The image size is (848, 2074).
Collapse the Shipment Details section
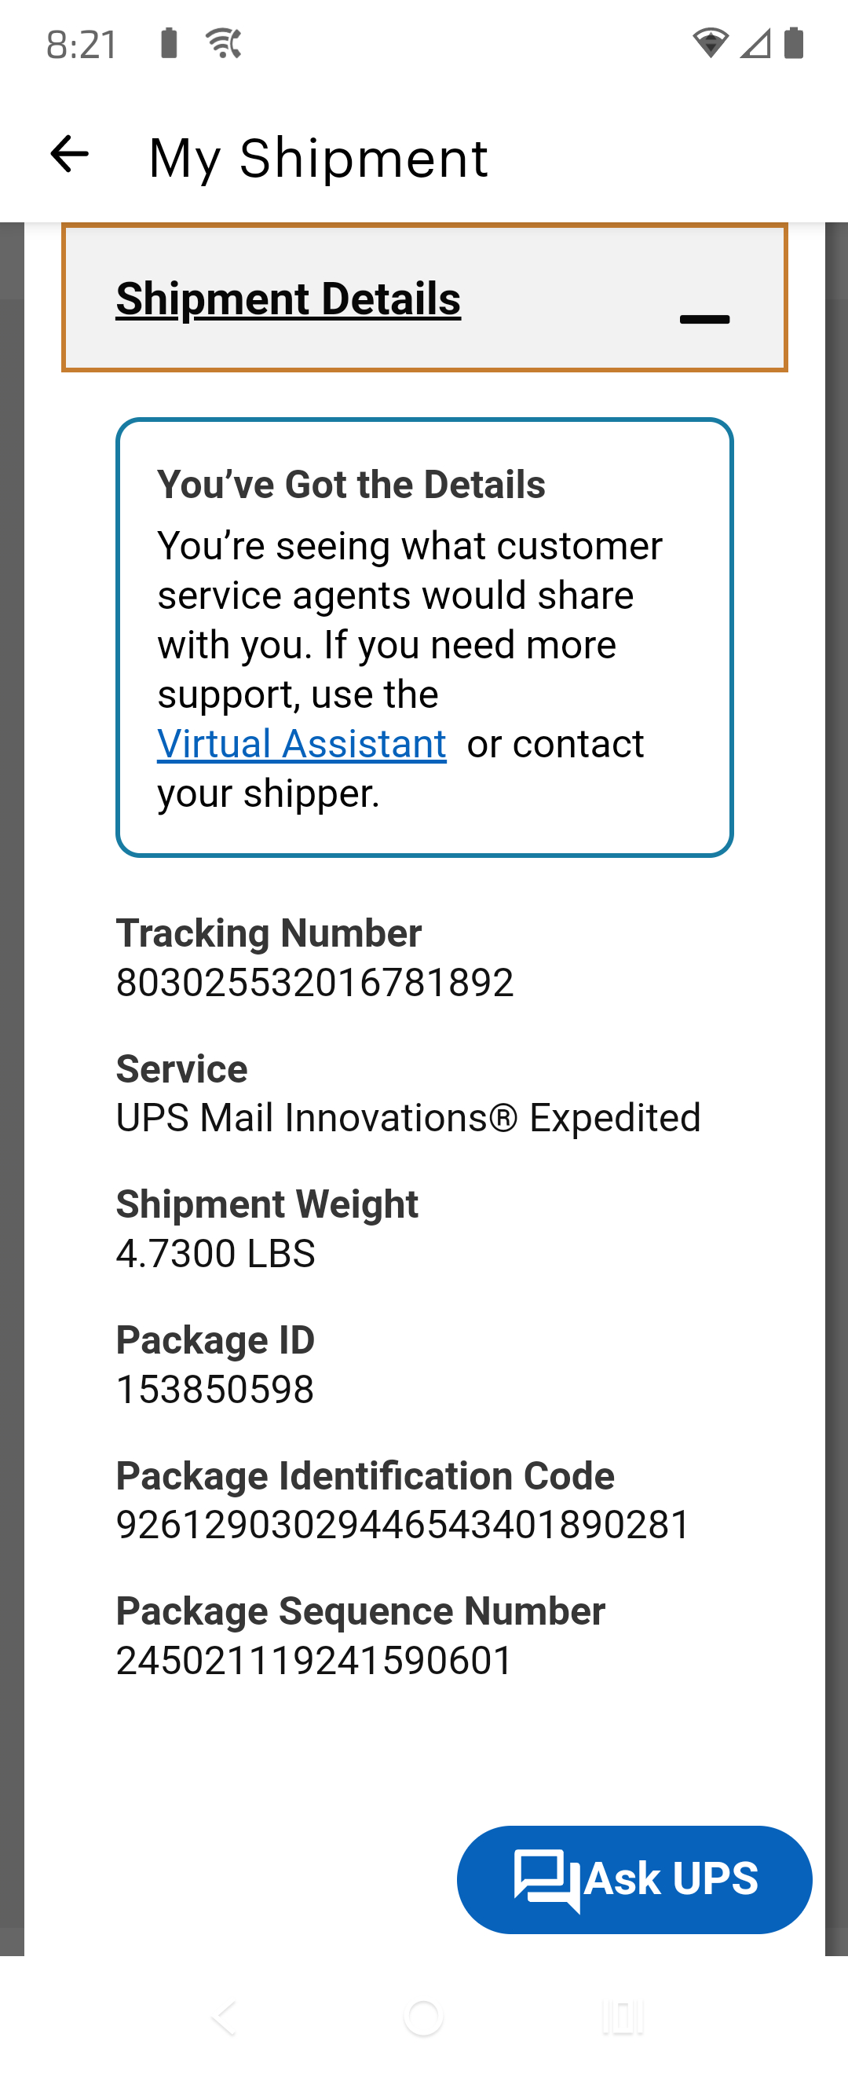point(288,299)
